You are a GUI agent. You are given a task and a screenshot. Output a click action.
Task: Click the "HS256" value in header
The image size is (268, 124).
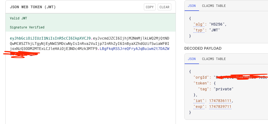click(217, 24)
